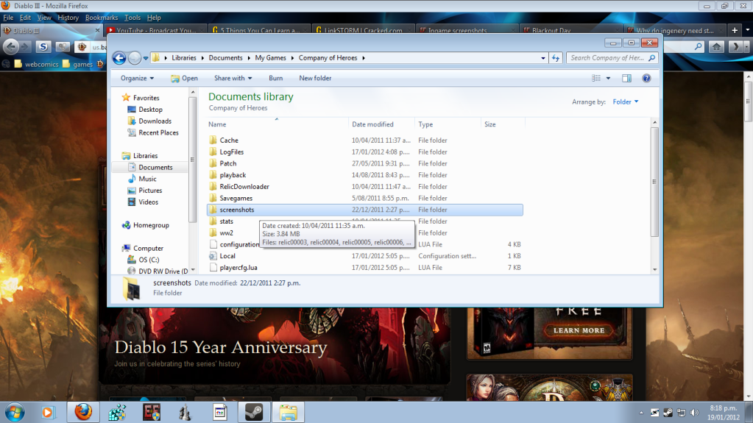The image size is (753, 423).
Task: Sort by Date modified column header
Action: [382, 124]
